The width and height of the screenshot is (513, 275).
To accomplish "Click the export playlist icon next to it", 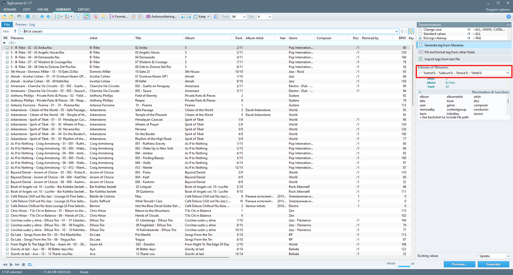I will [x=140, y=17].
